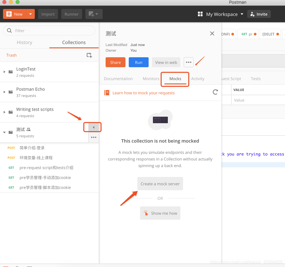Click the new collection icon
Viewport: 285px width, 267px height.
(x=89, y=55)
